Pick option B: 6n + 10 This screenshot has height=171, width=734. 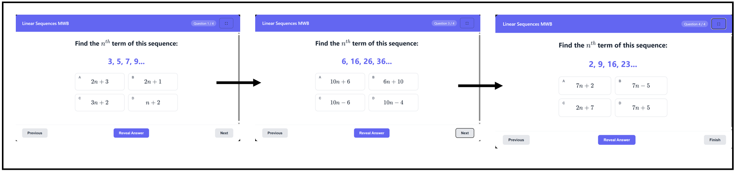(x=393, y=82)
